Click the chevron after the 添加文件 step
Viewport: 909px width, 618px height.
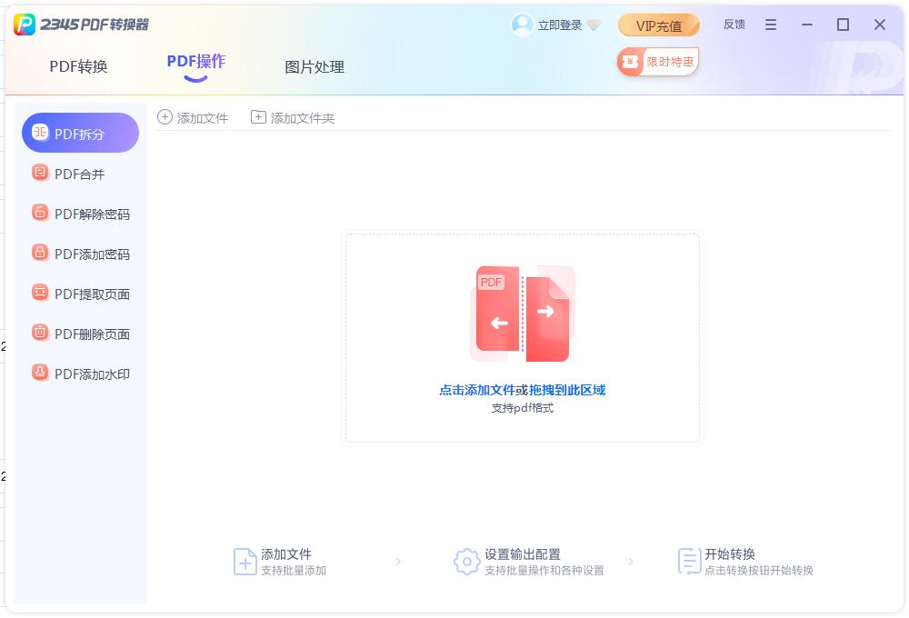click(397, 563)
